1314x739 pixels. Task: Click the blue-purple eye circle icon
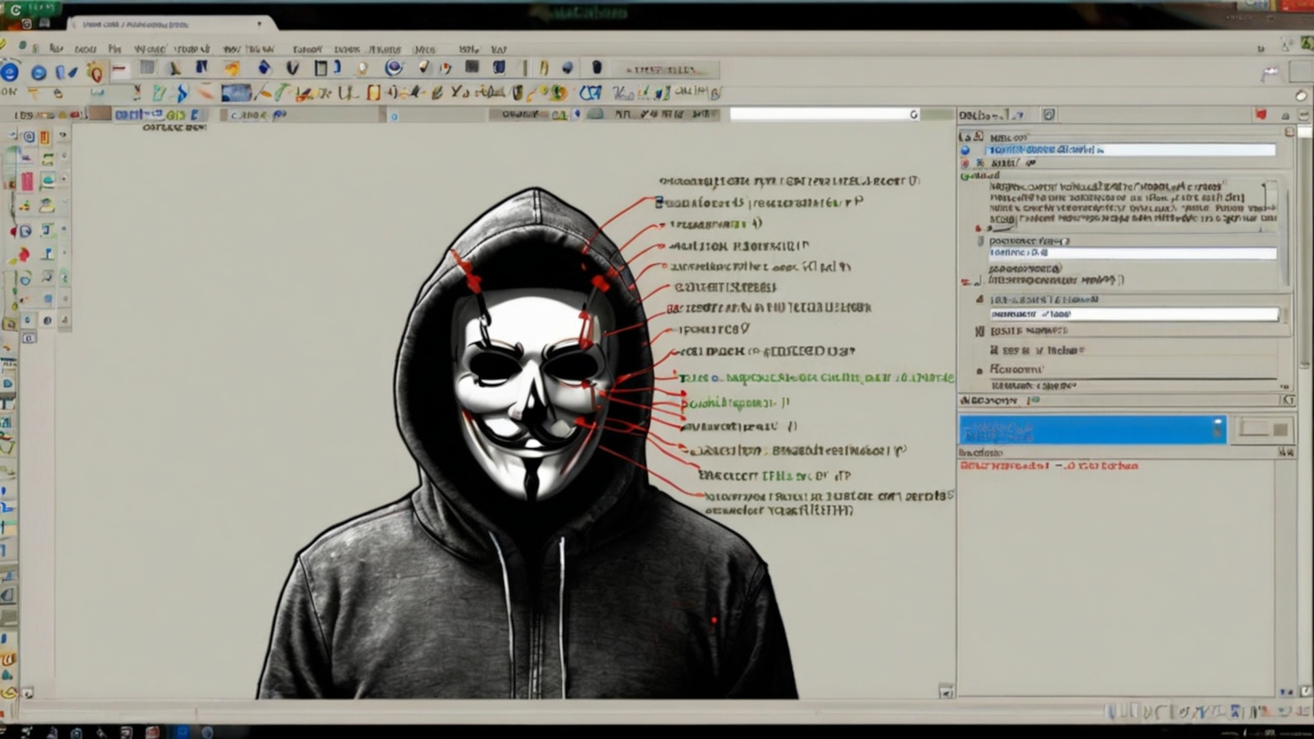(394, 68)
